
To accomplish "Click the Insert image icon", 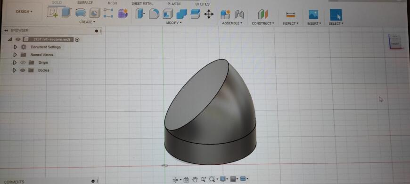I will tap(313, 15).
